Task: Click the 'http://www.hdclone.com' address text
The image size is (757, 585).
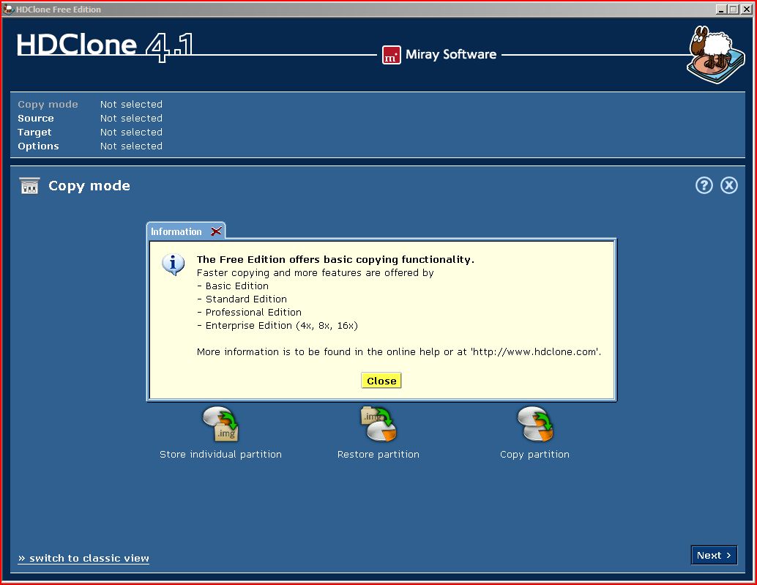Action: click(x=536, y=352)
